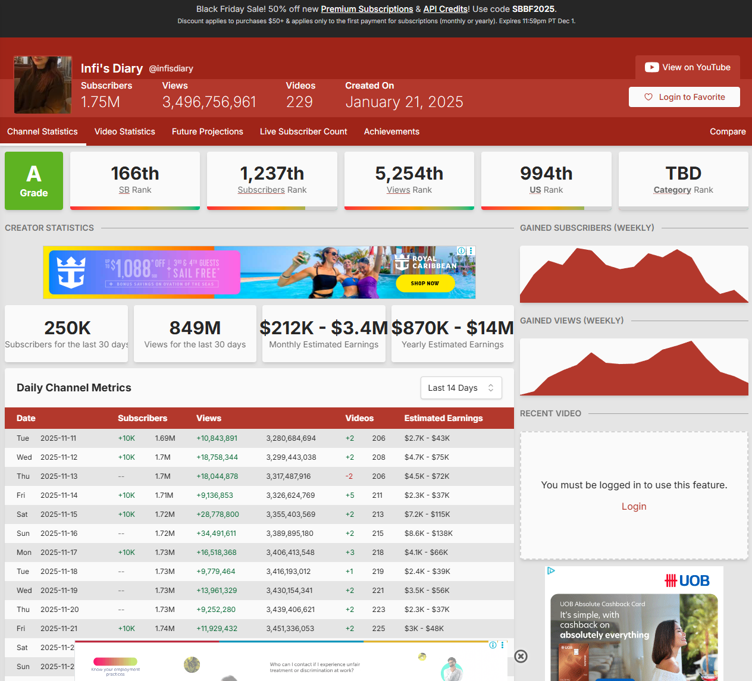Click the heart icon beside Login to Favorite
752x681 pixels.
tap(648, 97)
